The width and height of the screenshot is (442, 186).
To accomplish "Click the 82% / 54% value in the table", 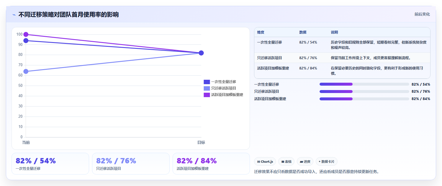I will click(308, 42).
